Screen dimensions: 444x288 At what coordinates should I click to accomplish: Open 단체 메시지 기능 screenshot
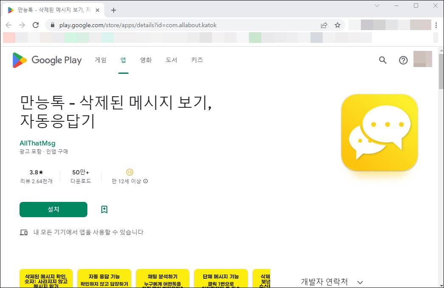click(221, 279)
